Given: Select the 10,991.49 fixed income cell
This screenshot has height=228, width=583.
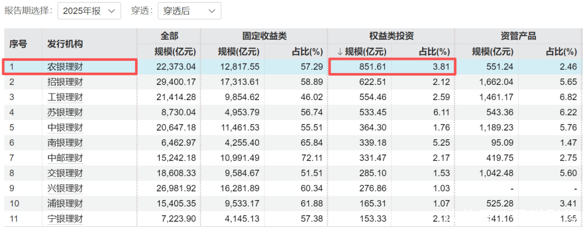Looking at the screenshot, I should pyautogui.click(x=240, y=158).
